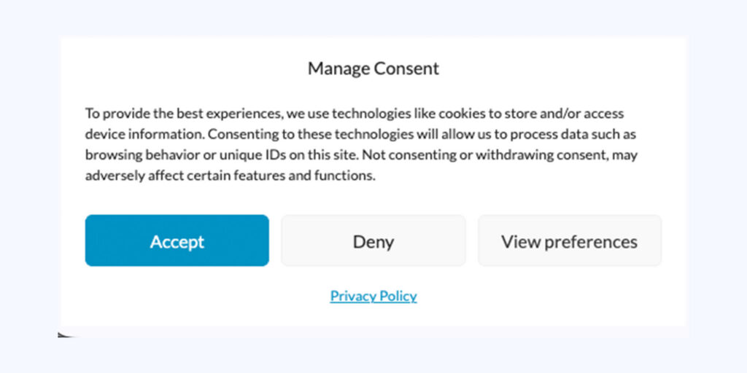Click the blue Accept button
The image size is (747, 373).
(x=177, y=240)
